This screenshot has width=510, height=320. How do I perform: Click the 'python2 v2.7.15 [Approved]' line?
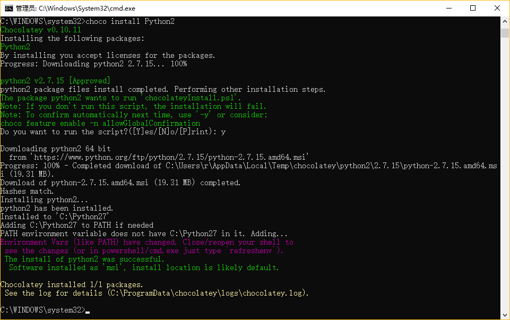(x=55, y=81)
